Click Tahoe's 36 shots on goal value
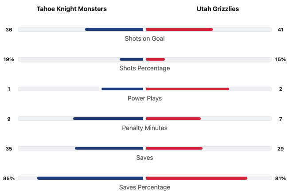The image size is (289, 193). 9,30
